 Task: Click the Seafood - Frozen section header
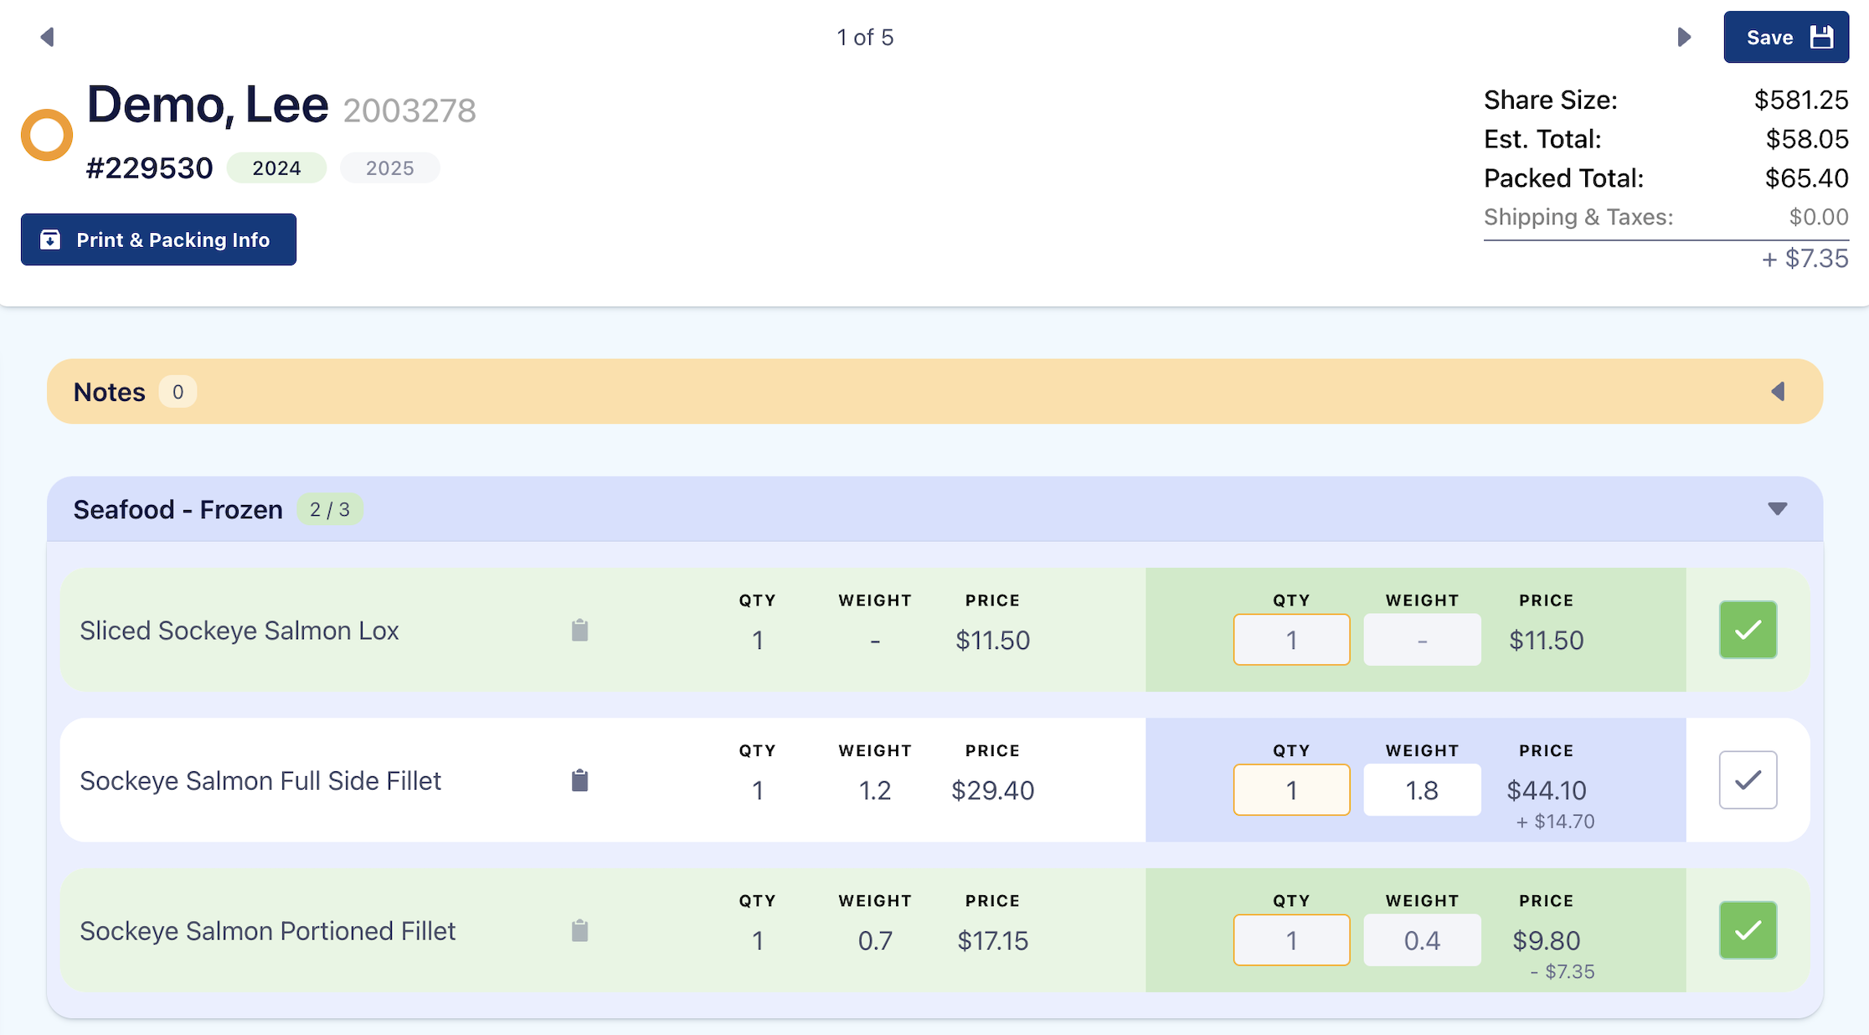tap(178, 509)
